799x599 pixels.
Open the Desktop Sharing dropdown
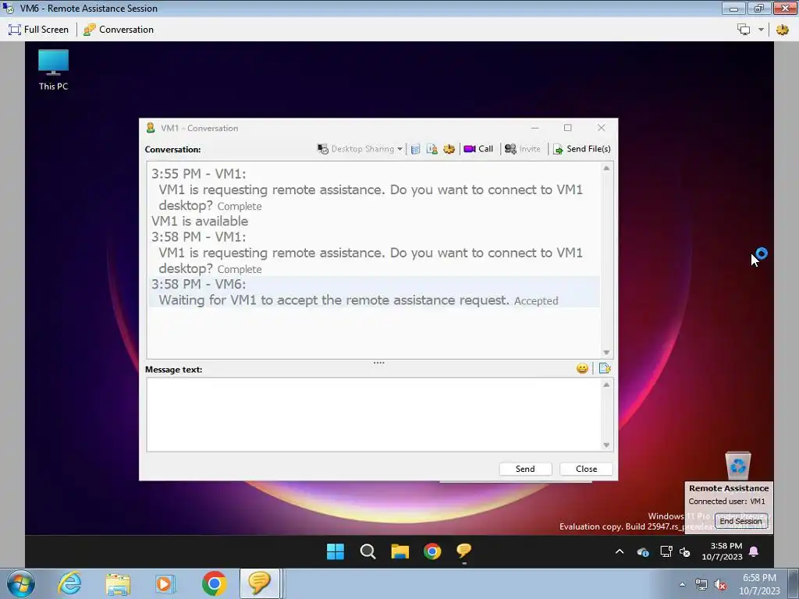(x=360, y=149)
